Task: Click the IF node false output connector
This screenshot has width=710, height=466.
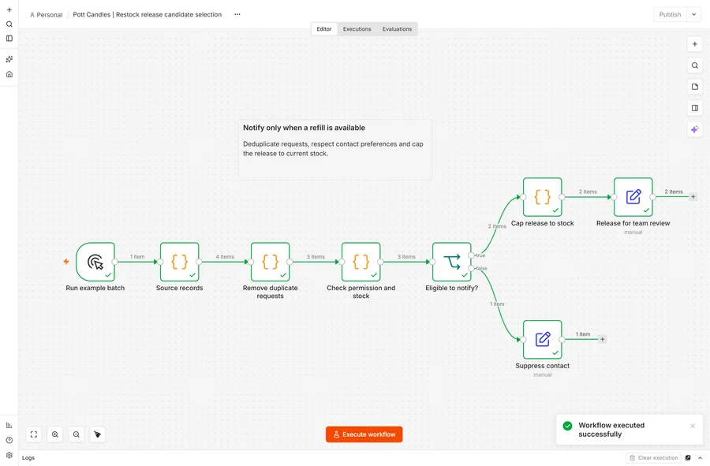Action: pyautogui.click(x=472, y=268)
